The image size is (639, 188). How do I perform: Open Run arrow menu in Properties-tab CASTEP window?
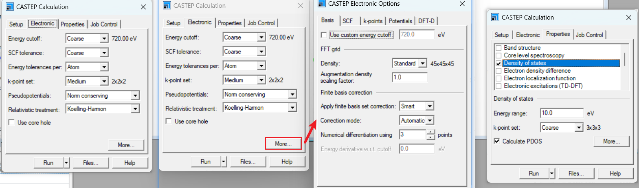click(552, 174)
